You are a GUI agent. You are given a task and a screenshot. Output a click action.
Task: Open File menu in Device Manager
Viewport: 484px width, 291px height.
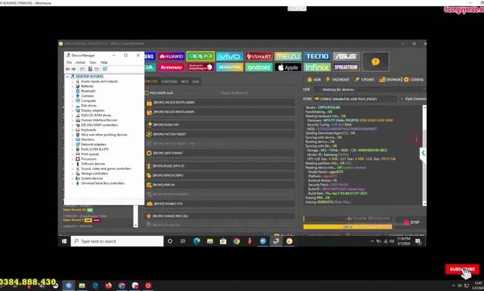pyautogui.click(x=69, y=62)
